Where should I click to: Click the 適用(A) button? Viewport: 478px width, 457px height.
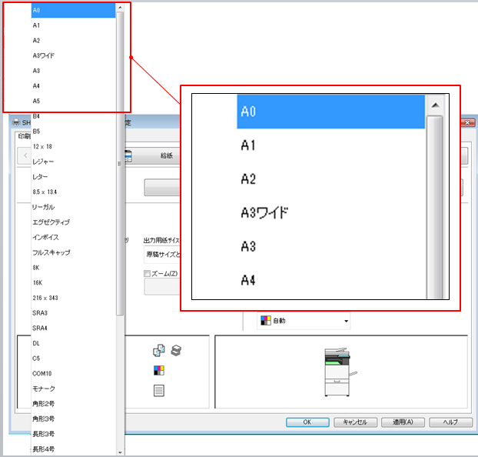tap(403, 422)
